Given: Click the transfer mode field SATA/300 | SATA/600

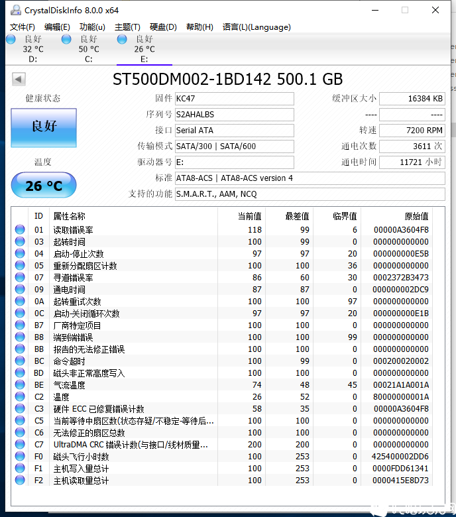Looking at the screenshot, I should tap(235, 146).
